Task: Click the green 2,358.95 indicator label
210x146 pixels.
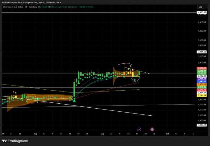Action: point(202,87)
